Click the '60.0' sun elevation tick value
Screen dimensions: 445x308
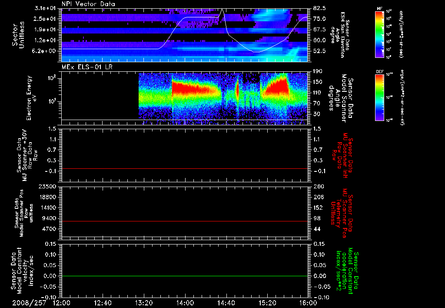coord(319,40)
